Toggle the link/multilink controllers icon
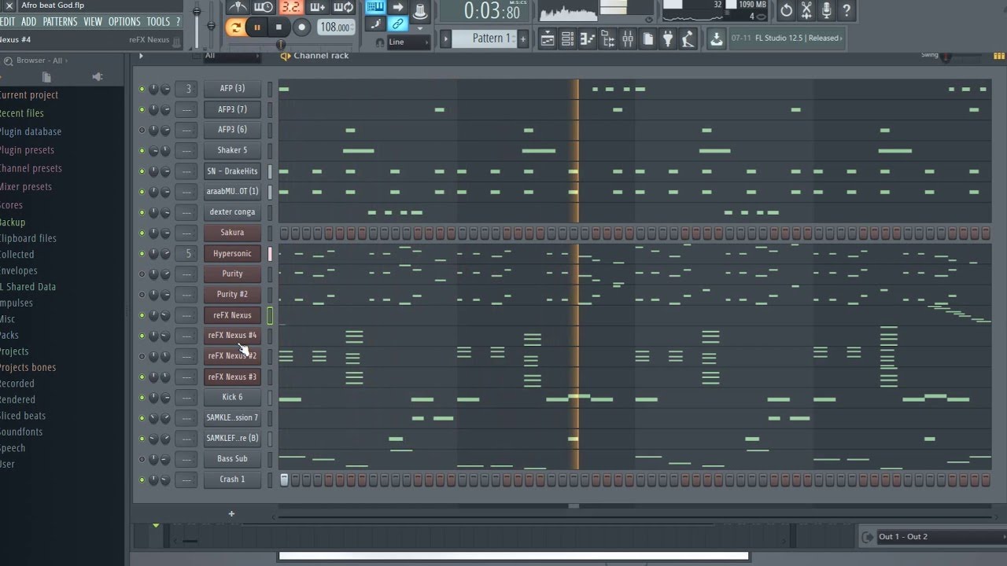 coord(397,24)
